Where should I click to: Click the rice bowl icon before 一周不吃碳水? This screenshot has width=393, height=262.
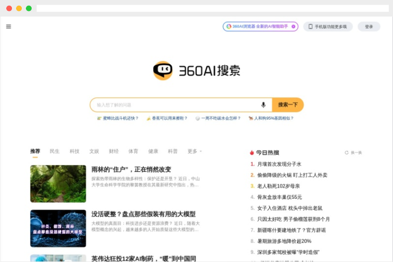point(197,118)
